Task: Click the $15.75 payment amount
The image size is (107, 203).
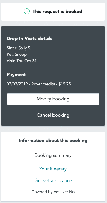Action: [x=65, y=84]
